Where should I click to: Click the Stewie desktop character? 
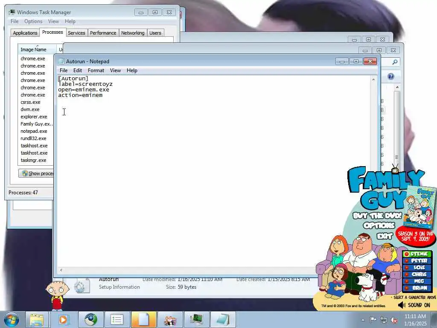click(57, 296)
